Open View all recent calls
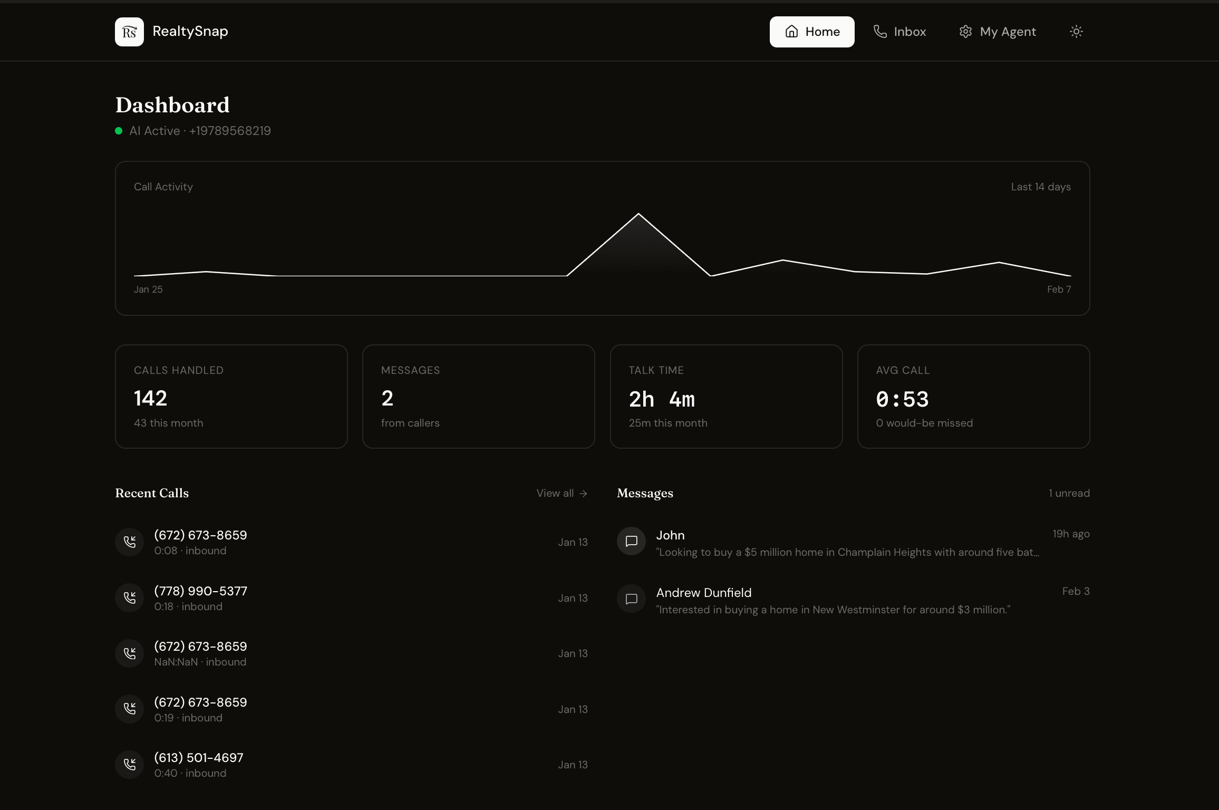Image resolution: width=1219 pixels, height=810 pixels. (555, 493)
